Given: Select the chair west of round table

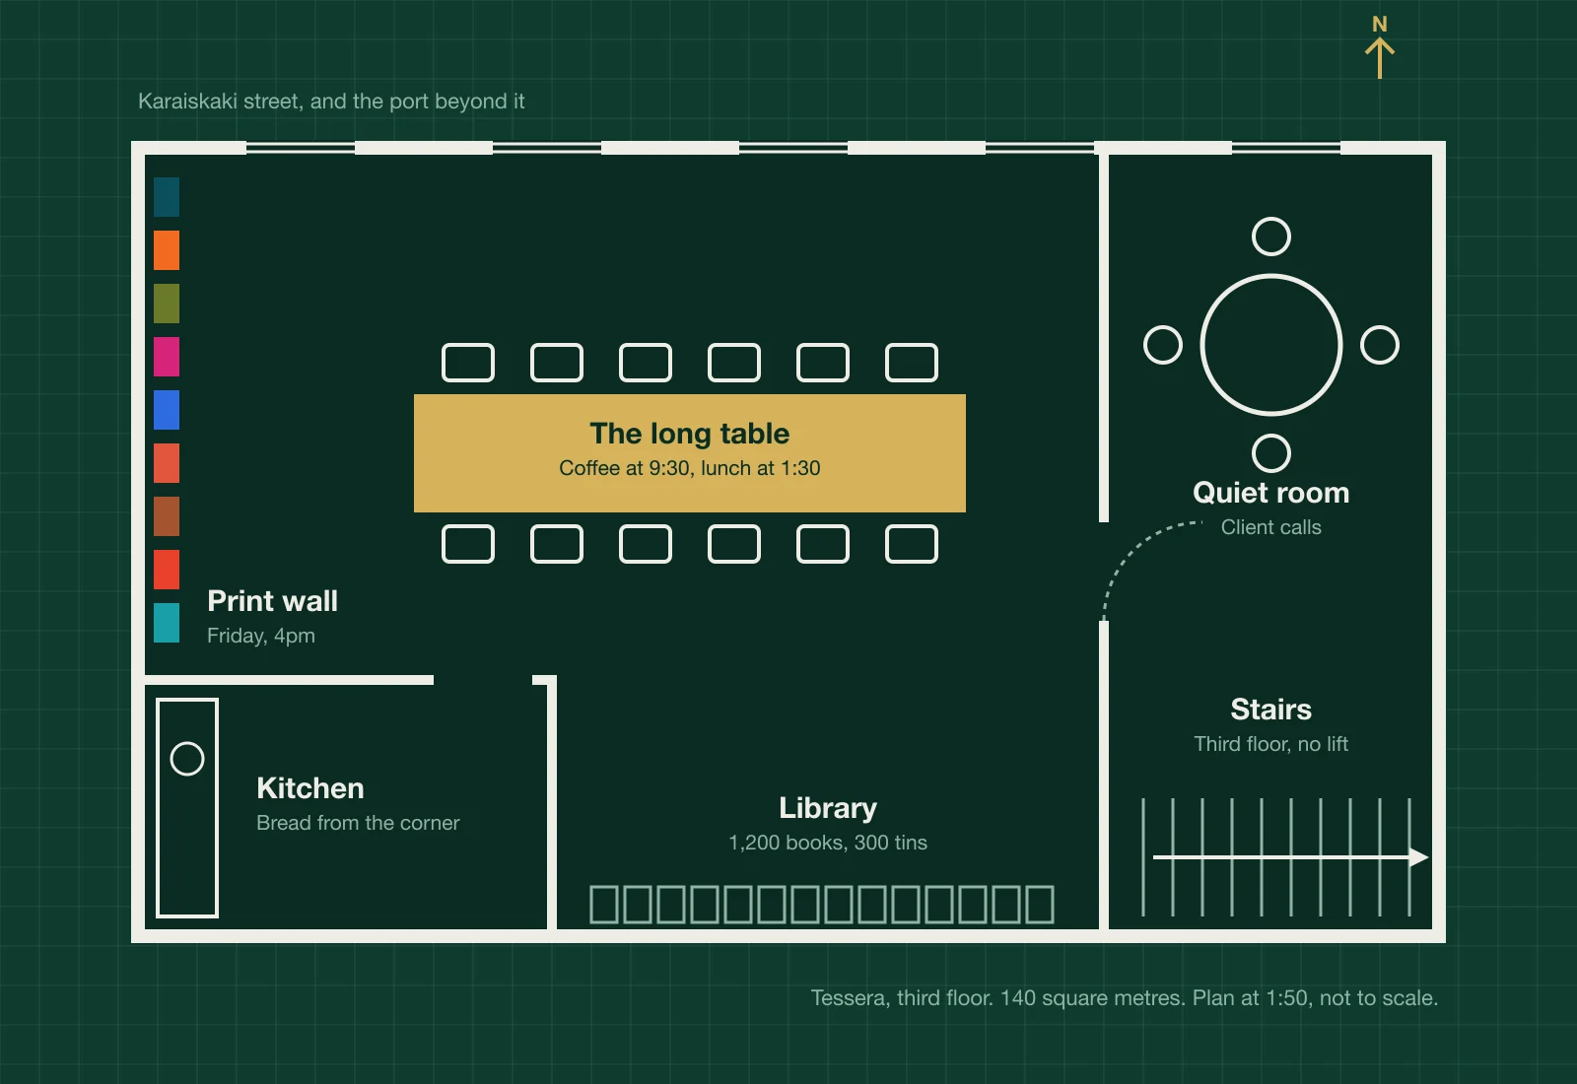Looking at the screenshot, I should point(1163,345).
